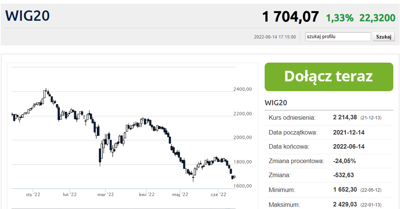The image size is (400, 209).
Task: Click the Zmiana procentowa value -24,05%
Action: [344, 161]
